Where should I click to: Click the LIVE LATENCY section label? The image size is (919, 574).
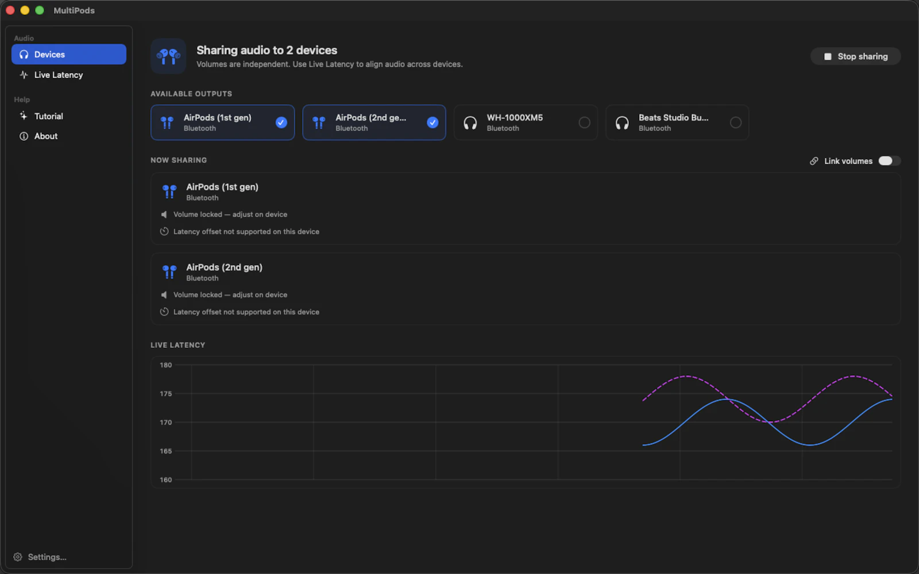click(177, 345)
